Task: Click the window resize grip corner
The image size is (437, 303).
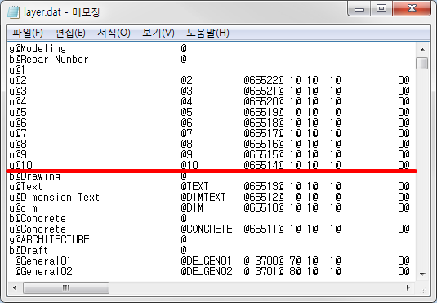Action: click(x=423, y=290)
